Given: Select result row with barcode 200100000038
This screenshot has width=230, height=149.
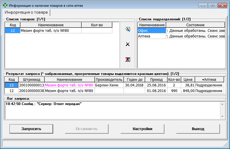Looking at the screenshot, I should (31, 91).
